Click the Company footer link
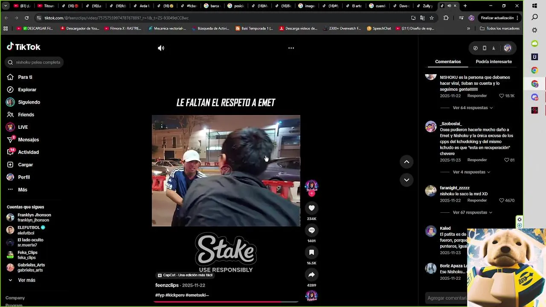 (15, 298)
